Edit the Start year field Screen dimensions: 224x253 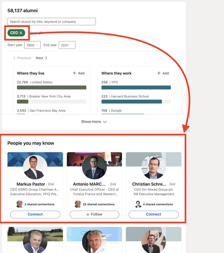33,45
